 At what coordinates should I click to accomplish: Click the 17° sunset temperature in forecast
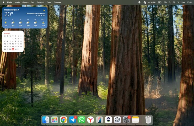tap(44, 26)
